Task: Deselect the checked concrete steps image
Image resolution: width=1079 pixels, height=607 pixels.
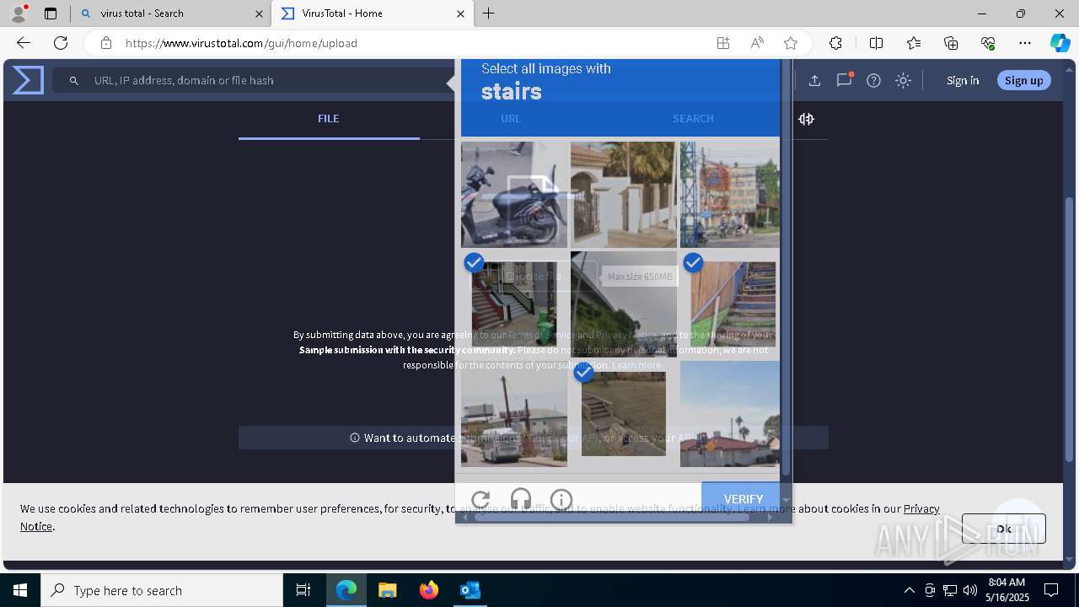Action: point(624,413)
